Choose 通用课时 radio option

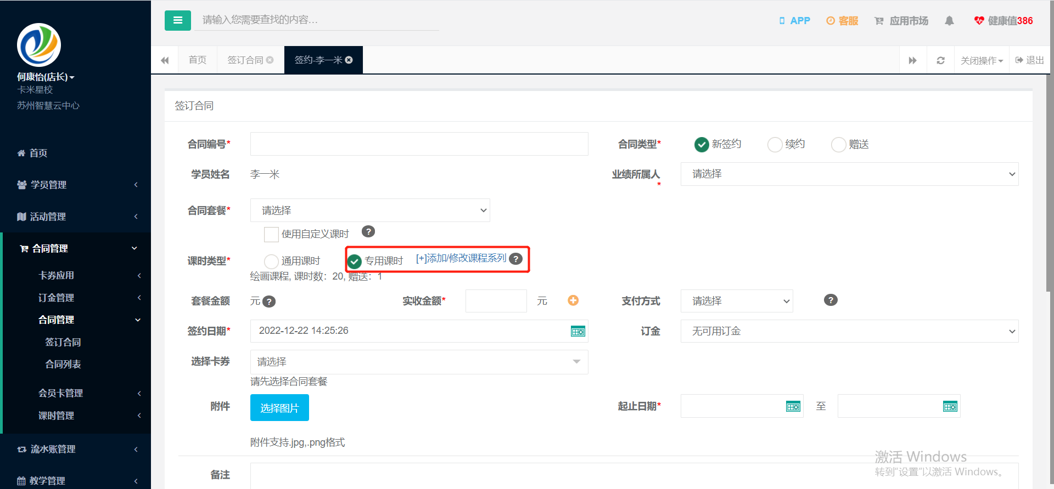(271, 261)
